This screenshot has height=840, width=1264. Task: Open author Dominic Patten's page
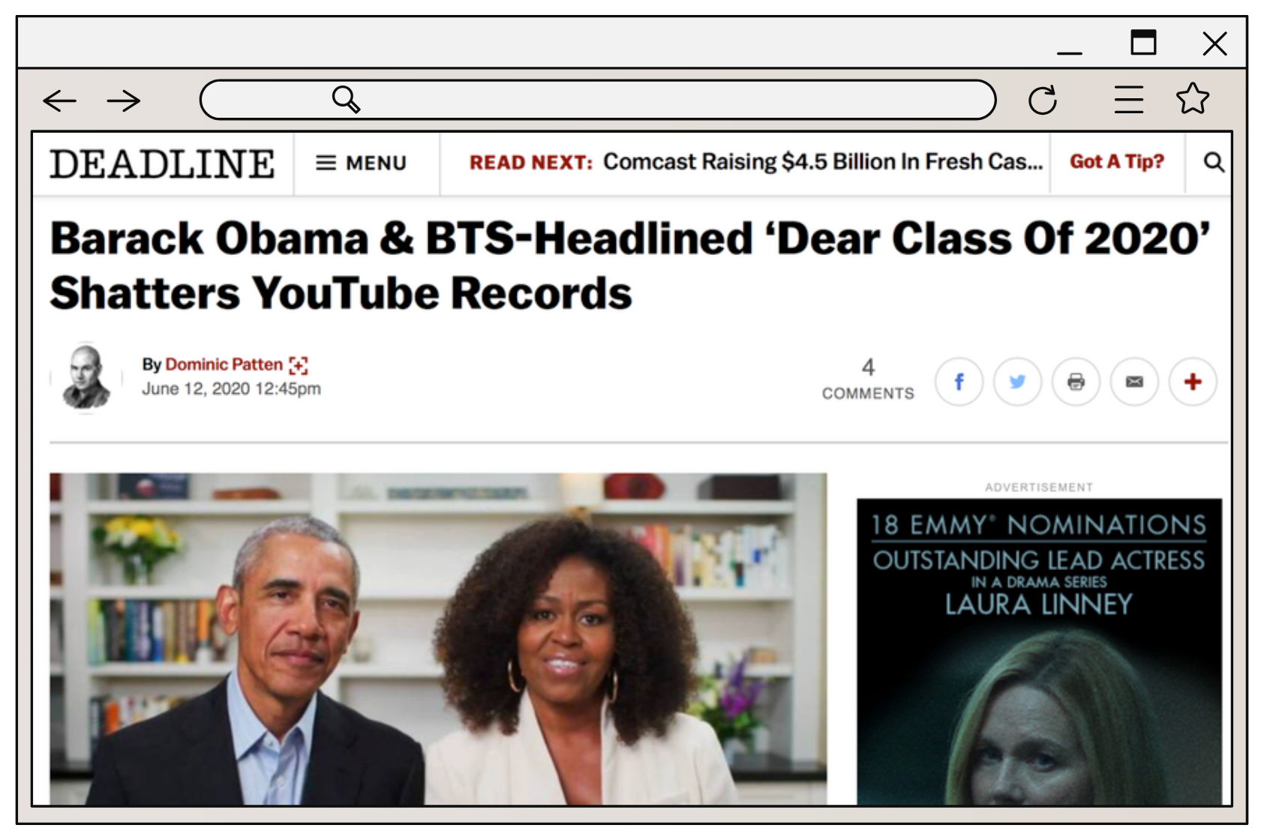(224, 364)
